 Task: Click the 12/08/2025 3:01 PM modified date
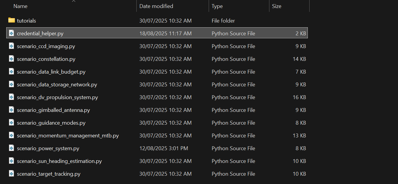[x=164, y=148]
